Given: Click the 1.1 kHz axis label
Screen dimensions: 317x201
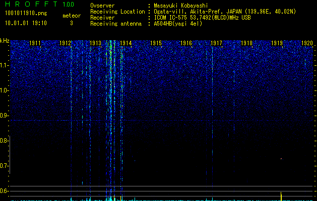Looking at the screenshot, I should (x=4, y=65).
